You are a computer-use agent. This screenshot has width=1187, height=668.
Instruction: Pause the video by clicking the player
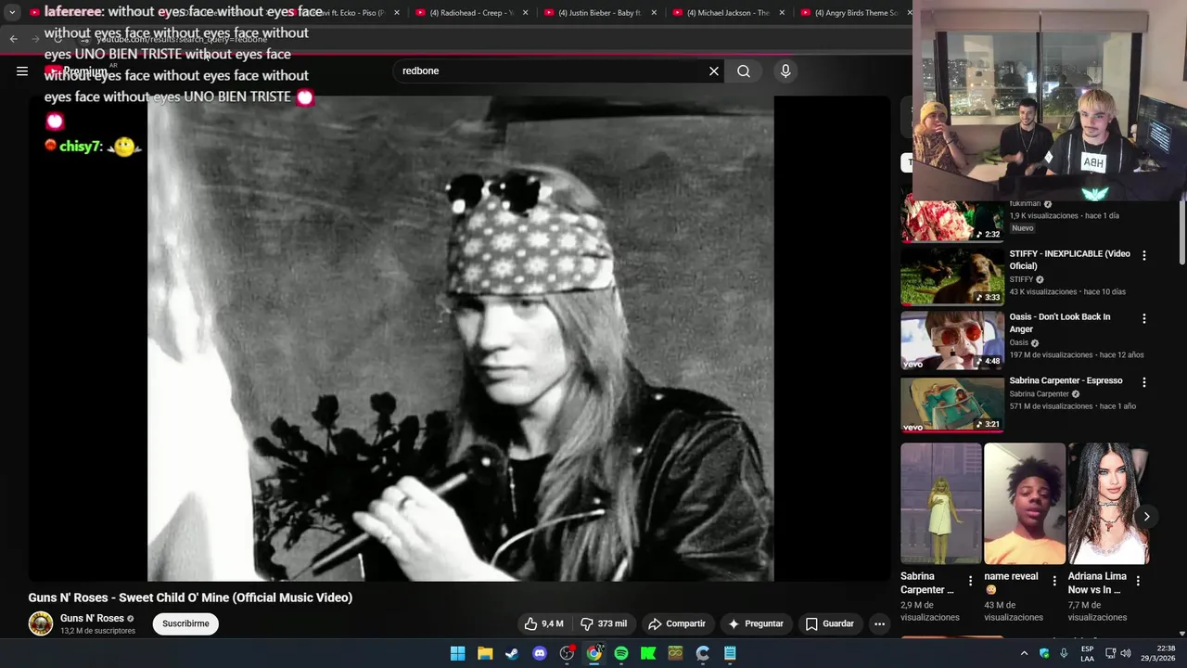tap(460, 339)
